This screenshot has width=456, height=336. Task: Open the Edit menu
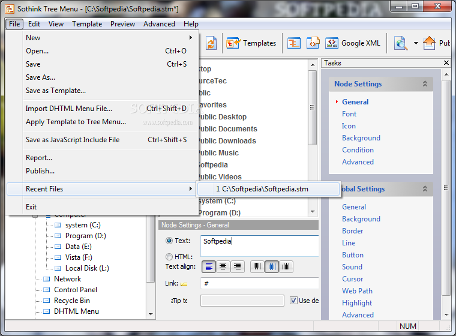[34, 24]
